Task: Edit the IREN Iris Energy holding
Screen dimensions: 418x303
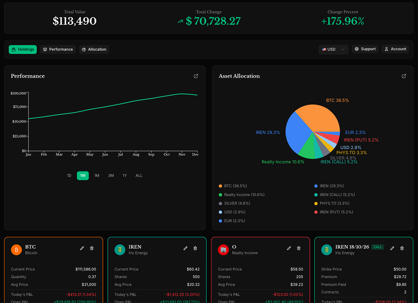Action: coord(185,248)
